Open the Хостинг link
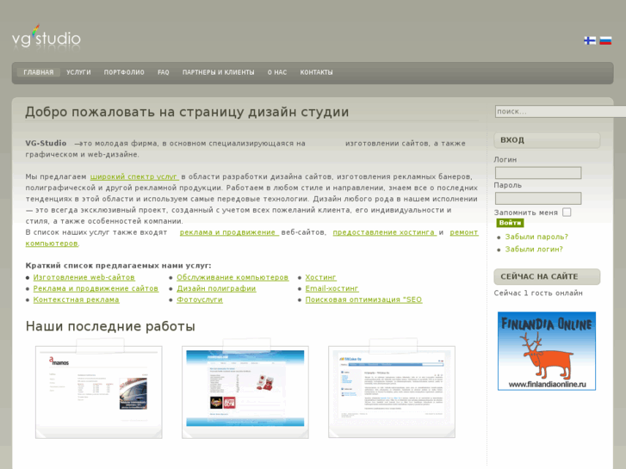Image resolution: width=626 pixels, height=469 pixels. [x=320, y=277]
